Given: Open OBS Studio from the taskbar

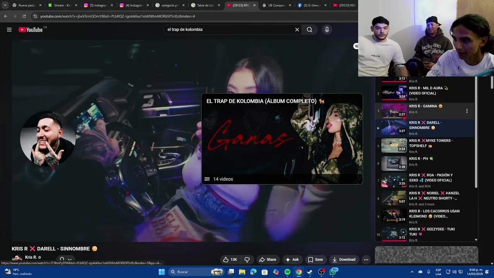Looking at the screenshot, I should pyautogui.click(x=321, y=272).
